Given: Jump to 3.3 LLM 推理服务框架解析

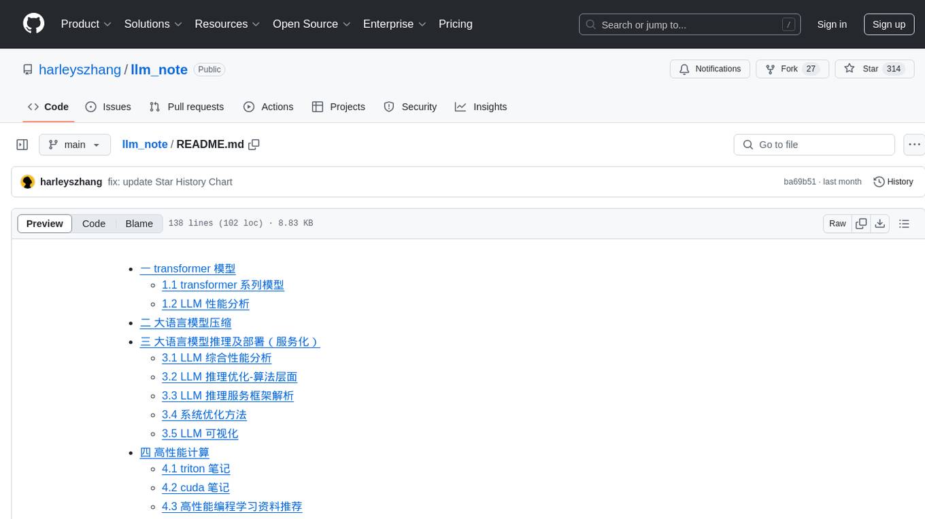Looking at the screenshot, I should 228,396.
